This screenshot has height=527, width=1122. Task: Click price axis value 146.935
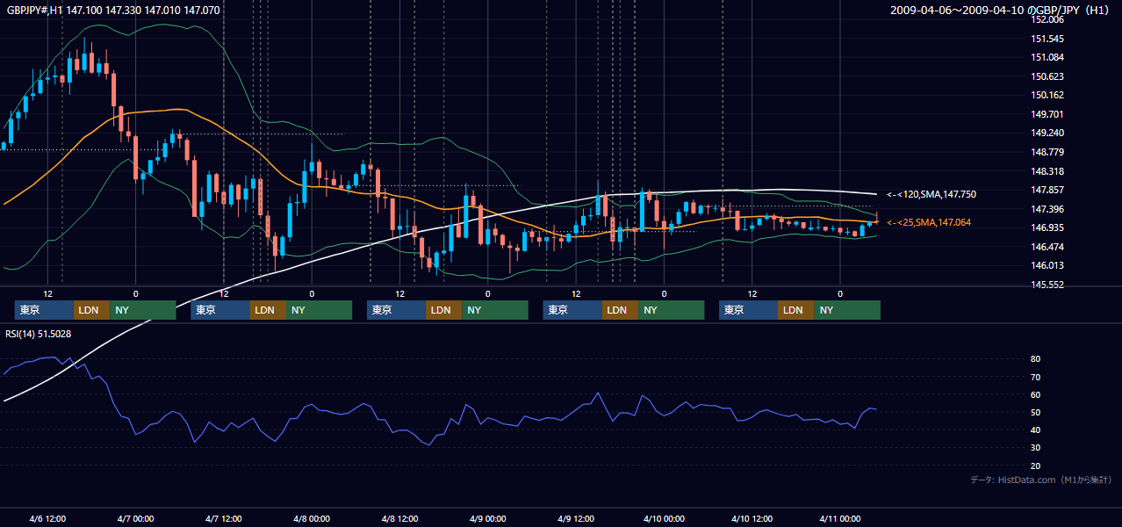tap(1047, 227)
